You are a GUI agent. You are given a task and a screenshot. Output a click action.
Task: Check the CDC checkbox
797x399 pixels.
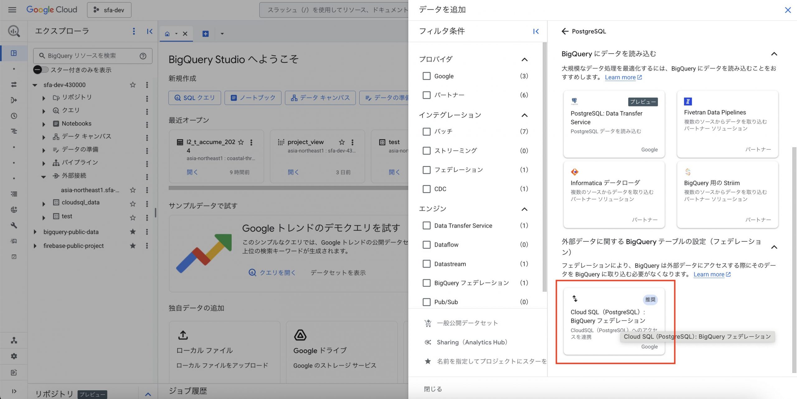[427, 189]
